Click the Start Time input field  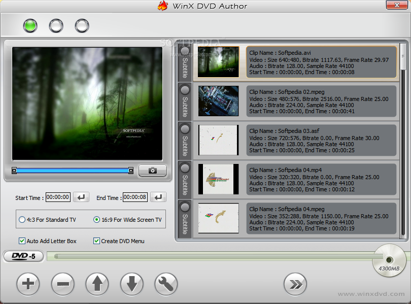click(x=58, y=197)
